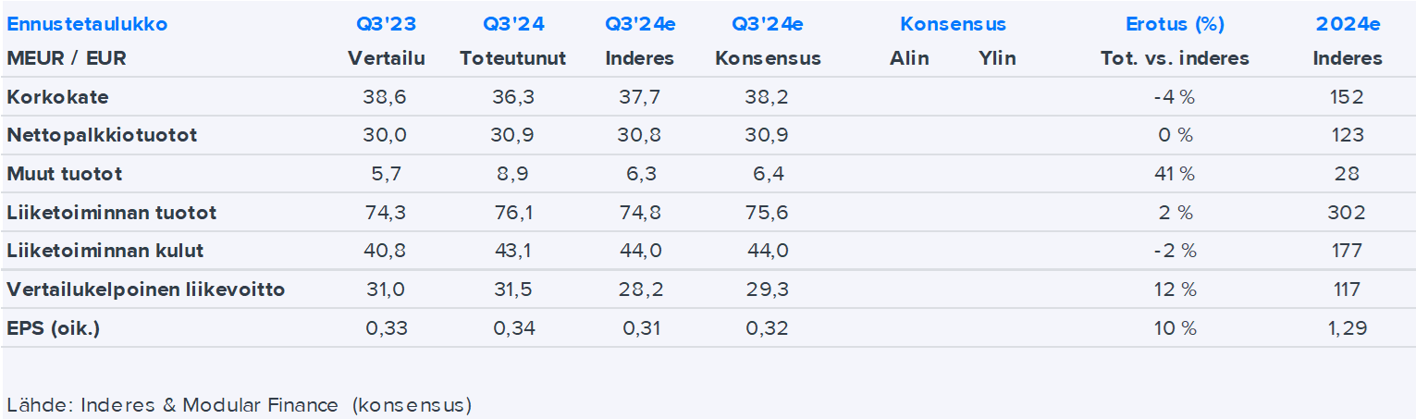Viewport: 1416px width, 419px height.
Task: Select the EPS (oik.) row label
Action: (53, 328)
